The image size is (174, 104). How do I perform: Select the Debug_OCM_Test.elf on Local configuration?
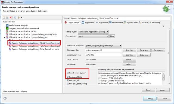coord(35,49)
